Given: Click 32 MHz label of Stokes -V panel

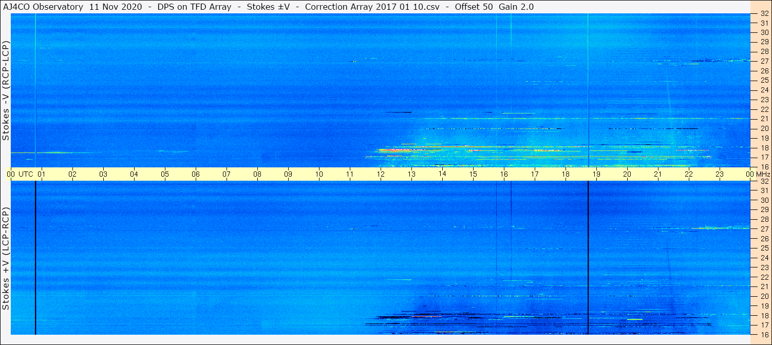Looking at the screenshot, I should tap(764, 13).
